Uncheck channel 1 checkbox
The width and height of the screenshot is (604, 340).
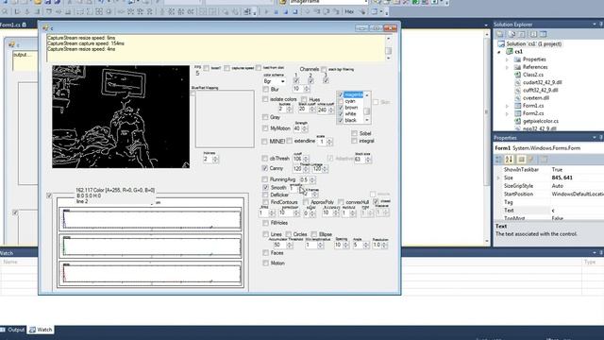pos(295,80)
